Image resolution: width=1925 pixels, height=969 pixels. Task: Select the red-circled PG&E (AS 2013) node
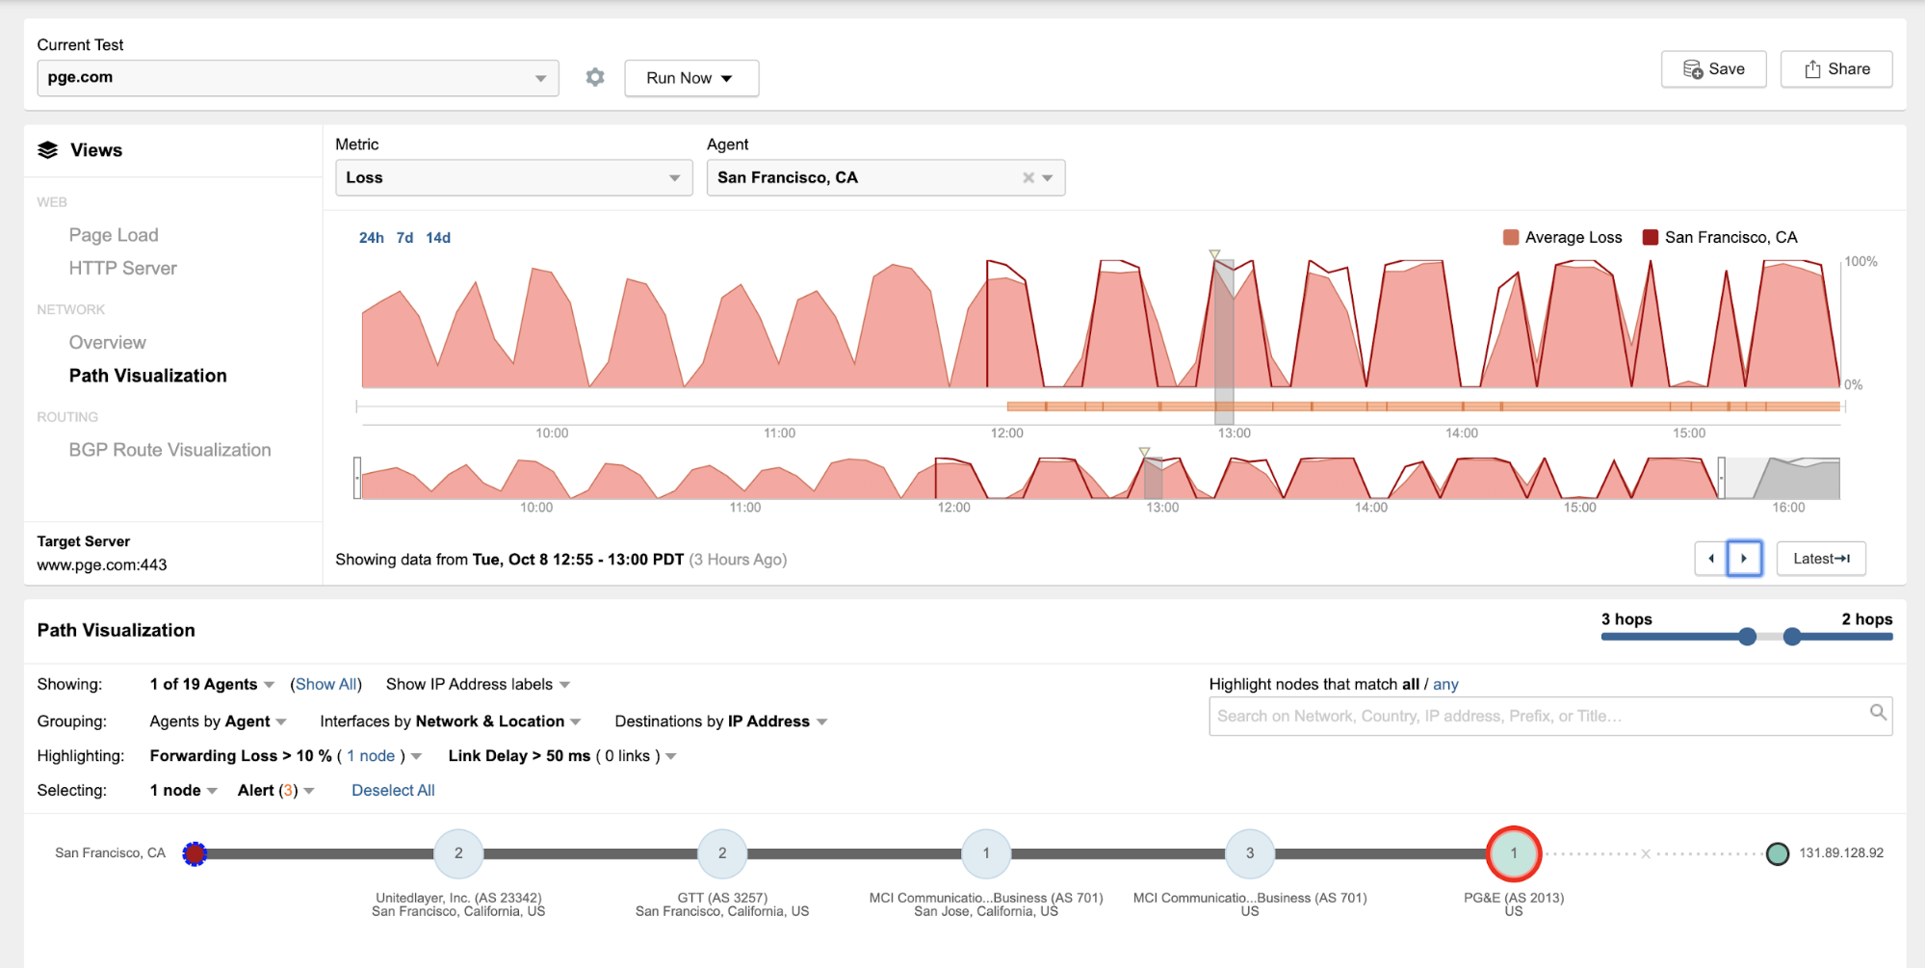click(1513, 853)
